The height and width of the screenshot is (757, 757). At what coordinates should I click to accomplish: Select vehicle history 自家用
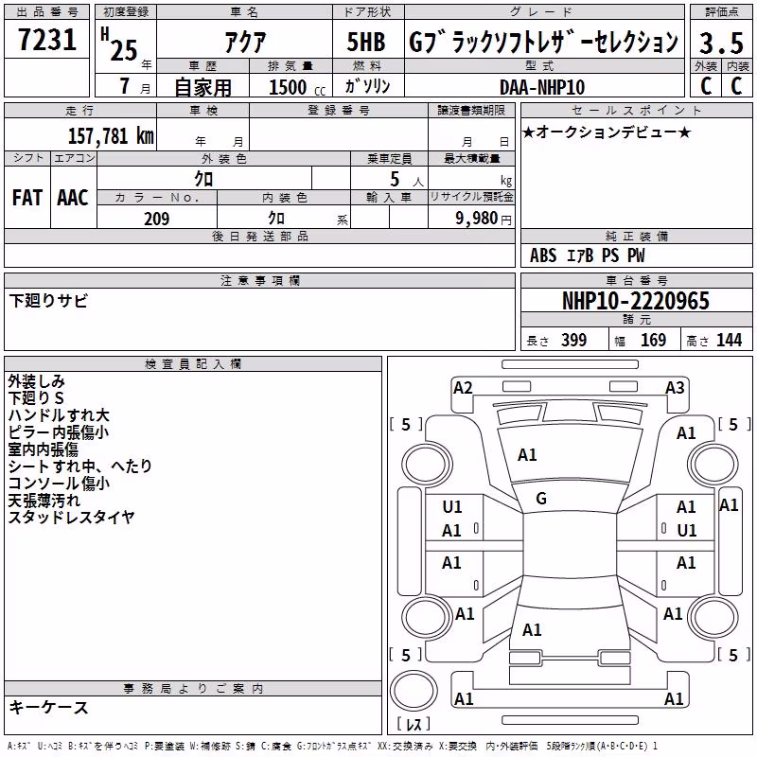(202, 87)
